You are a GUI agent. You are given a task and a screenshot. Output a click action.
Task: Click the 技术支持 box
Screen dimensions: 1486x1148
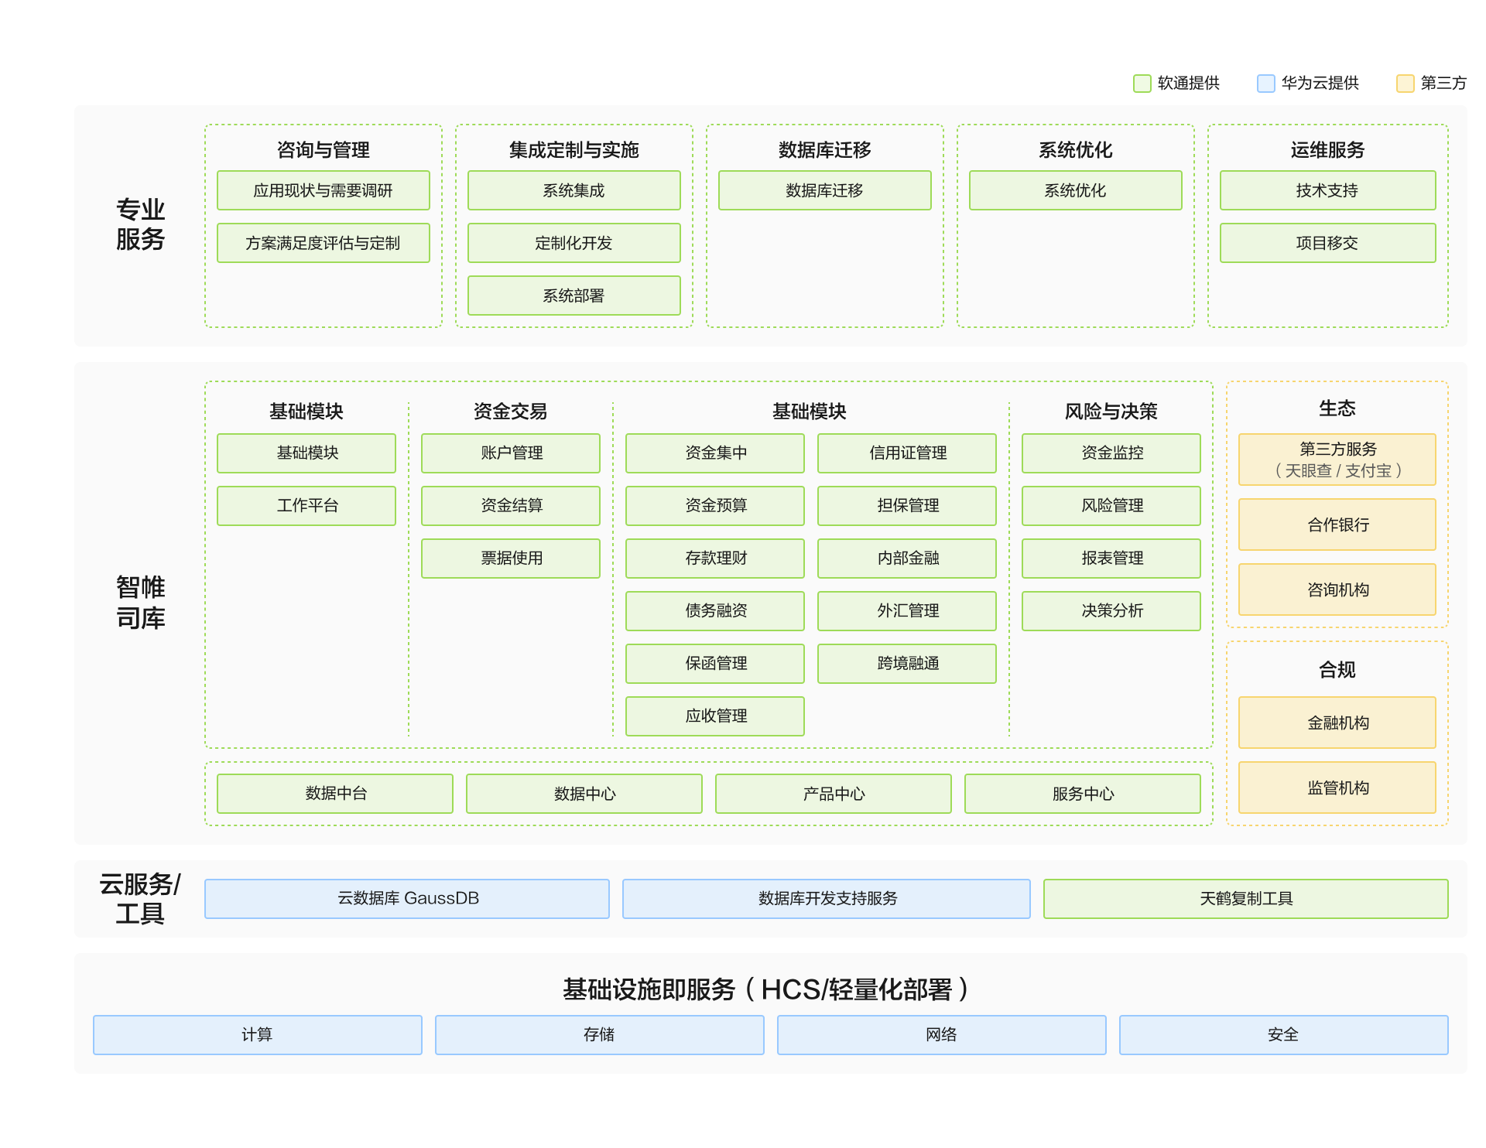[1327, 190]
